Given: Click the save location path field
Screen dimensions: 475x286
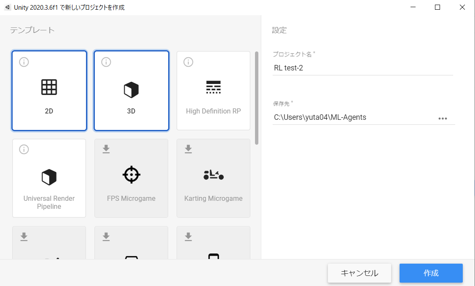Looking at the screenshot, I should pyautogui.click(x=362, y=117).
